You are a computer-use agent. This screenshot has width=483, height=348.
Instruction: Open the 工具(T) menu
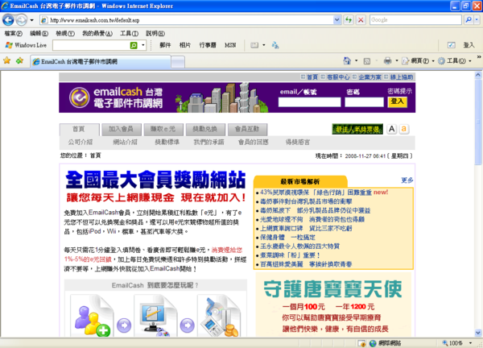click(x=129, y=33)
